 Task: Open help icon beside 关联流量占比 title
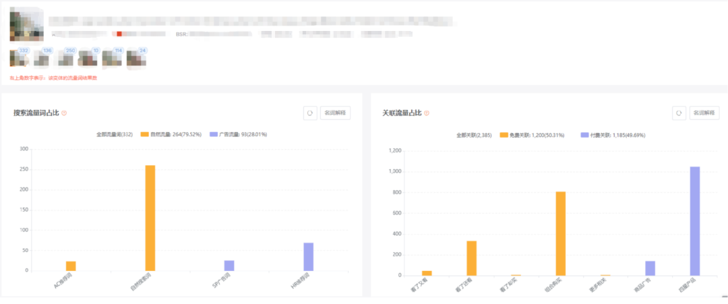point(426,113)
